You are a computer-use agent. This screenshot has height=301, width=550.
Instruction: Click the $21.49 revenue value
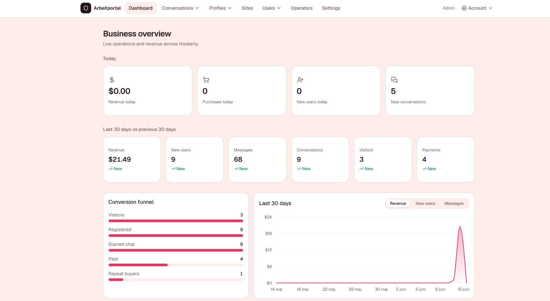(120, 159)
